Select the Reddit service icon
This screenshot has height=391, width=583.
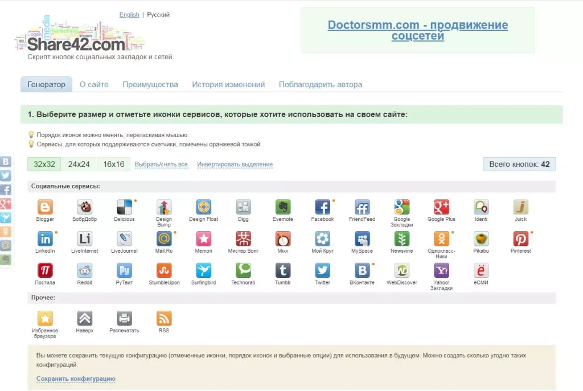tap(85, 270)
